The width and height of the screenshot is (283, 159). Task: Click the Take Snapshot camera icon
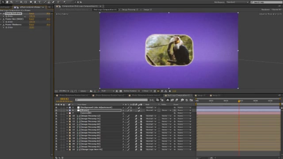[x=91, y=91]
